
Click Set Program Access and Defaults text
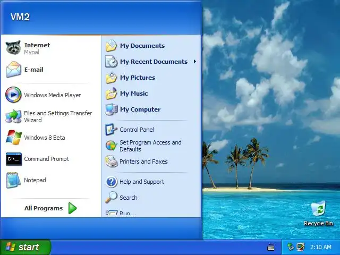pos(150,146)
